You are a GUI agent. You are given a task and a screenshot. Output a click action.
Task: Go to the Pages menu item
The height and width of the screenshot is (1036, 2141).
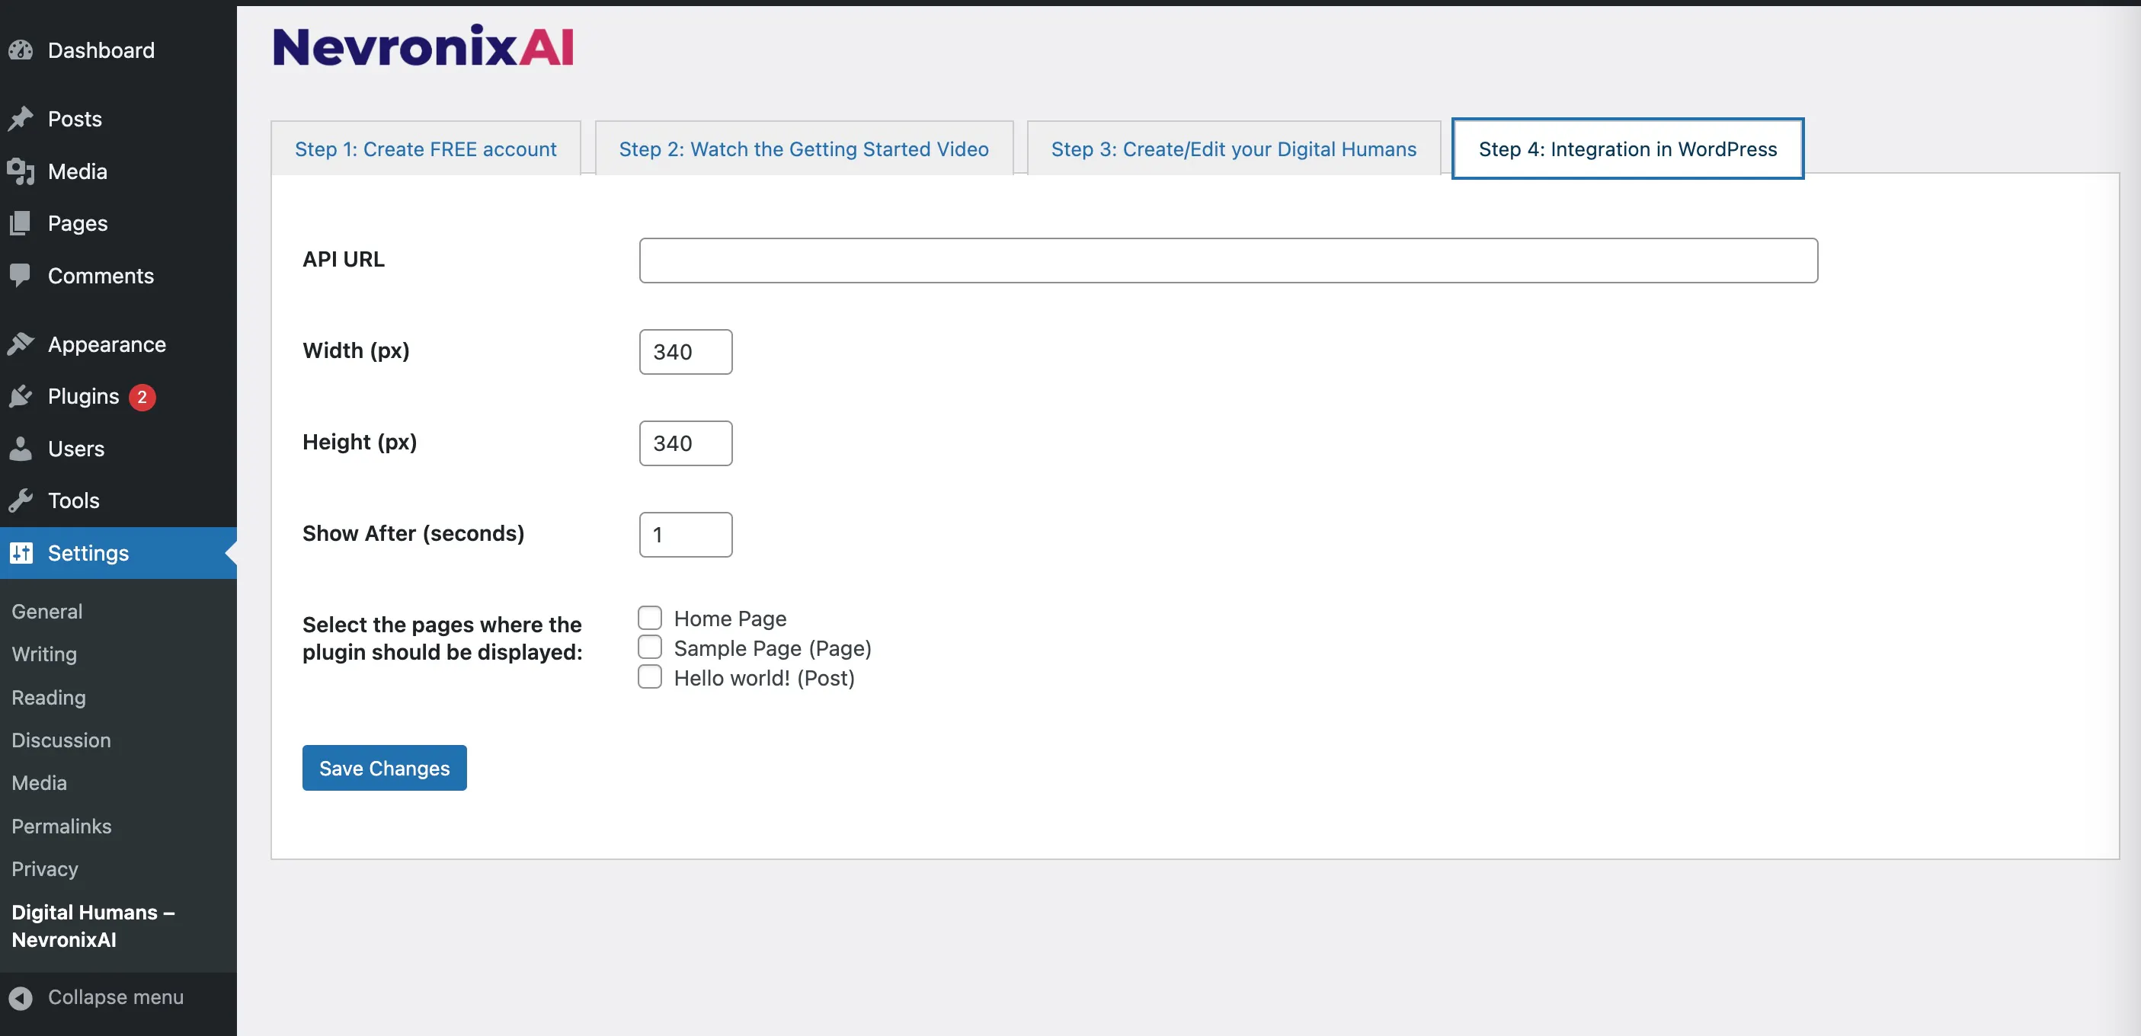point(118,223)
